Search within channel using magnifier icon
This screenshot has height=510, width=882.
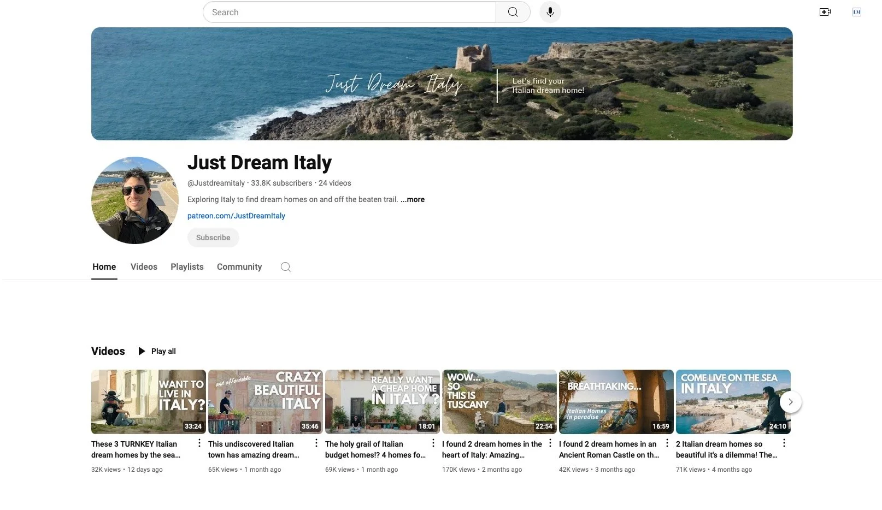(285, 267)
